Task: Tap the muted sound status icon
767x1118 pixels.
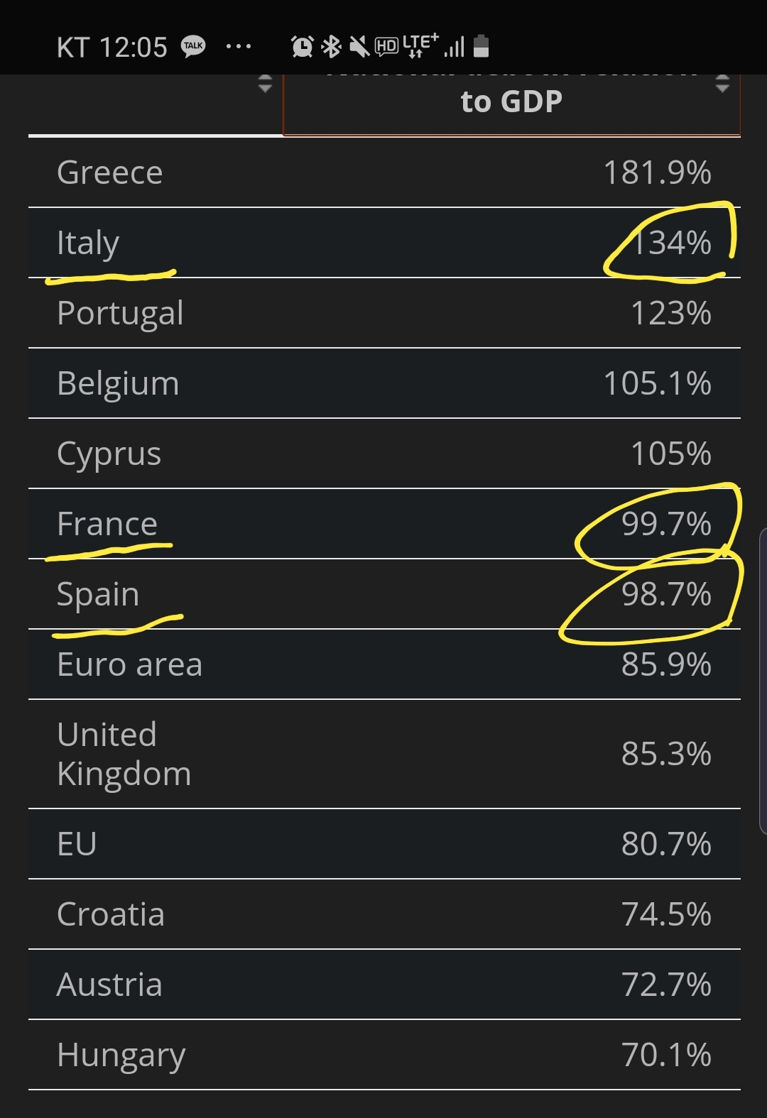Action: (359, 47)
